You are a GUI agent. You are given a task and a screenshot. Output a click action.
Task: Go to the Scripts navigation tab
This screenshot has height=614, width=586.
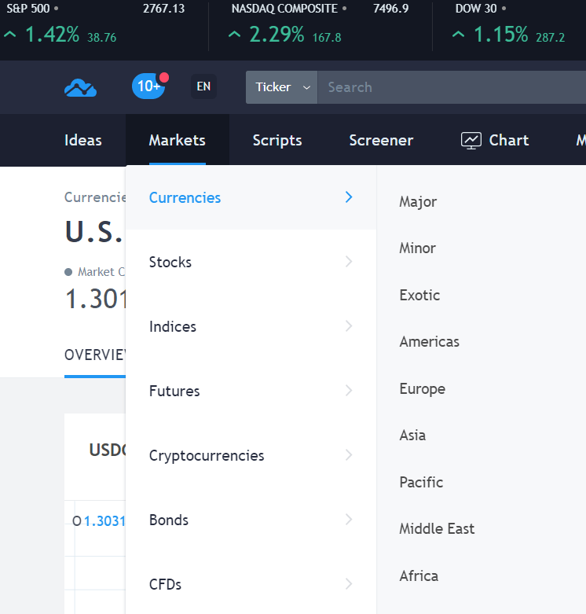coord(277,141)
